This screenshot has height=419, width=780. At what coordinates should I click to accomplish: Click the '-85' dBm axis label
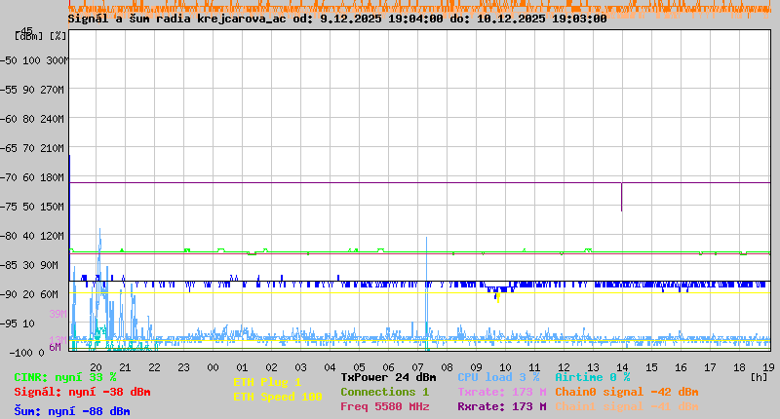[x=9, y=265]
